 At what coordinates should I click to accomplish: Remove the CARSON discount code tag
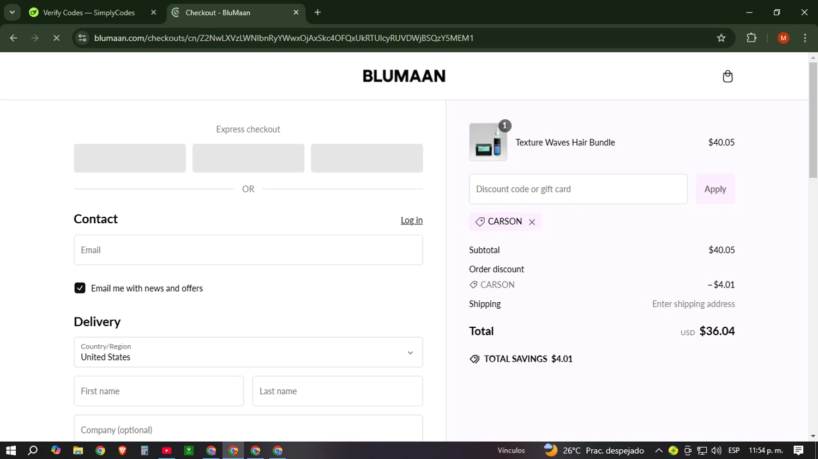(532, 222)
